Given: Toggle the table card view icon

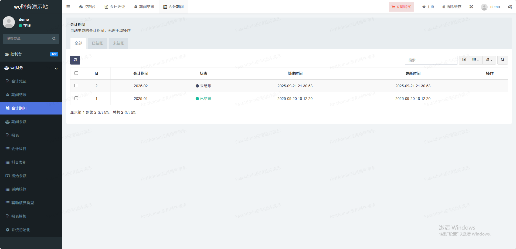Looking at the screenshot, I should [x=464, y=60].
